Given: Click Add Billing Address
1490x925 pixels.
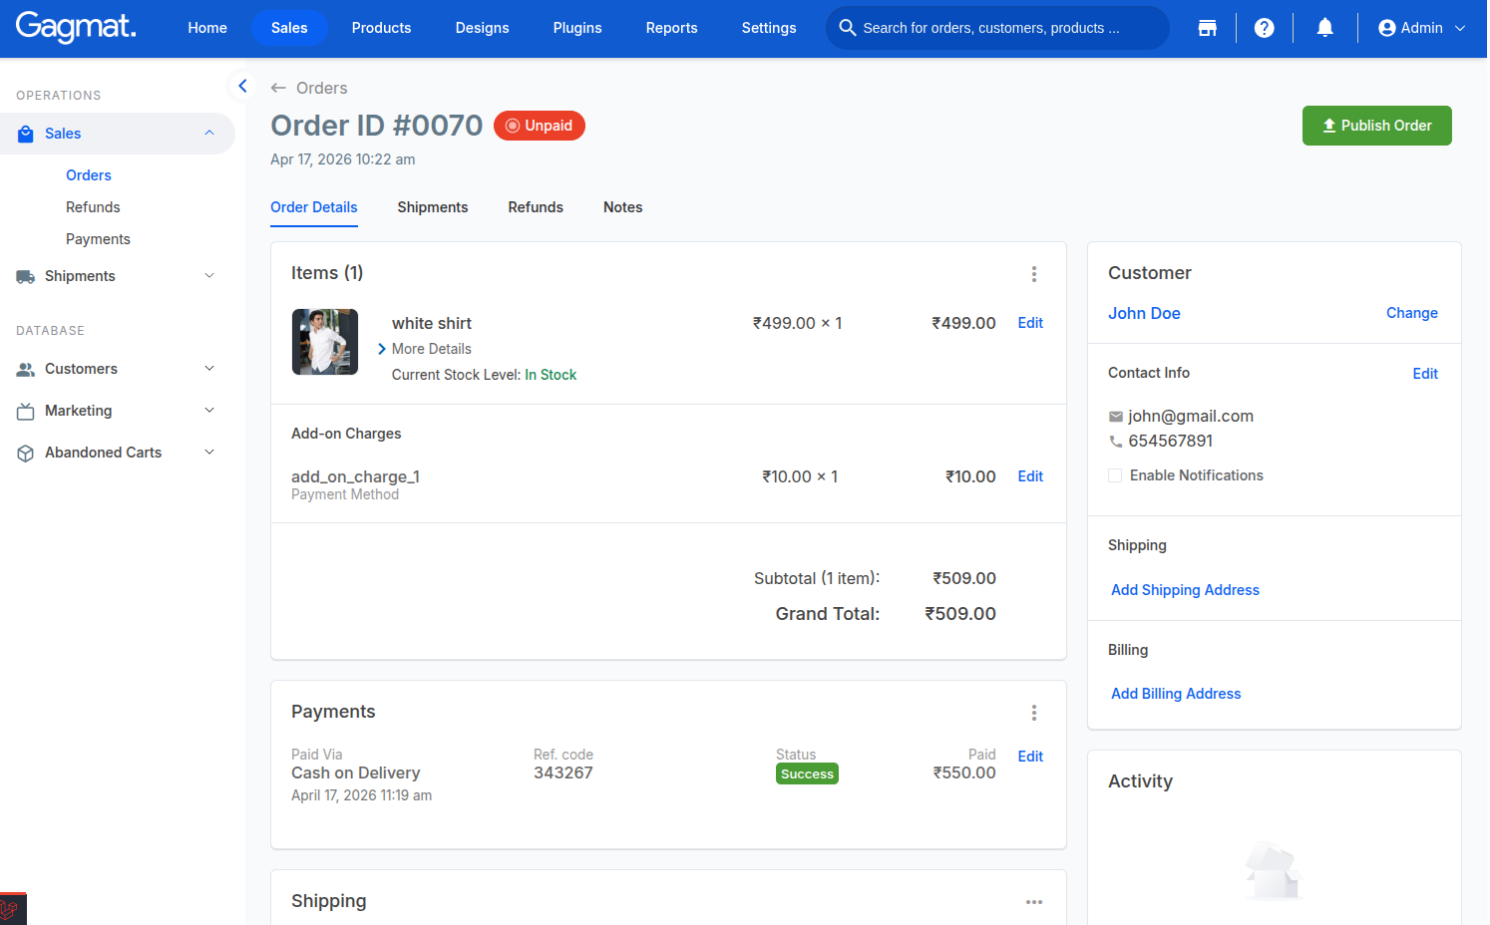Looking at the screenshot, I should coord(1176,694).
